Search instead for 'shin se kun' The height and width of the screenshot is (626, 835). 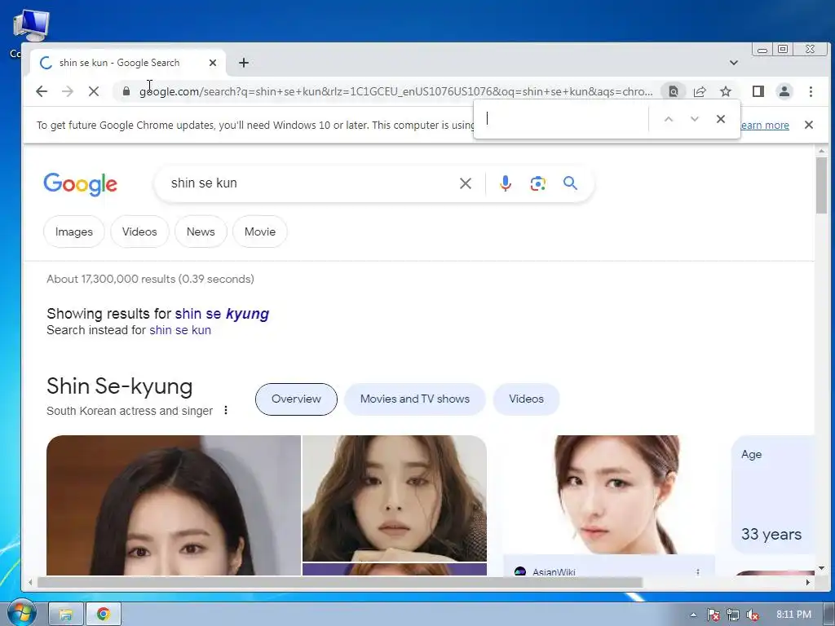180,330
